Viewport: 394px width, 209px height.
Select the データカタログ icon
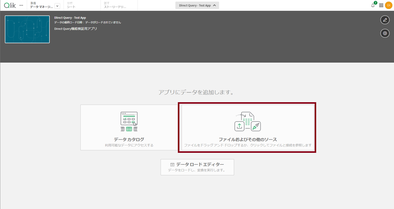129,121
